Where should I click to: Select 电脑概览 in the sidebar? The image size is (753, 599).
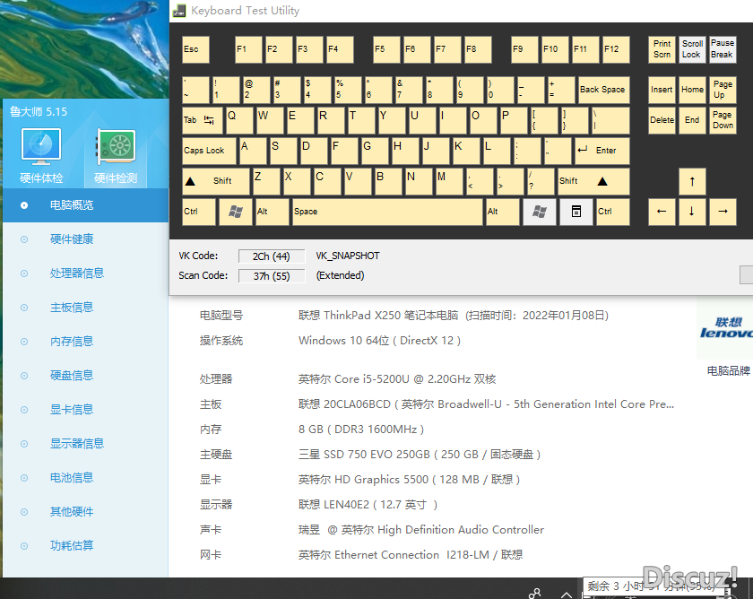pos(72,205)
